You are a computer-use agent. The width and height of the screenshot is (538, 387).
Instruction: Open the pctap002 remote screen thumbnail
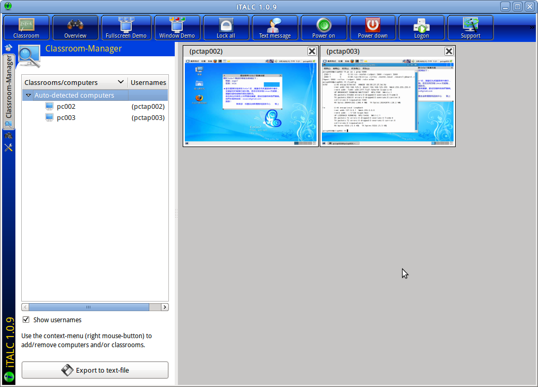[251, 102]
